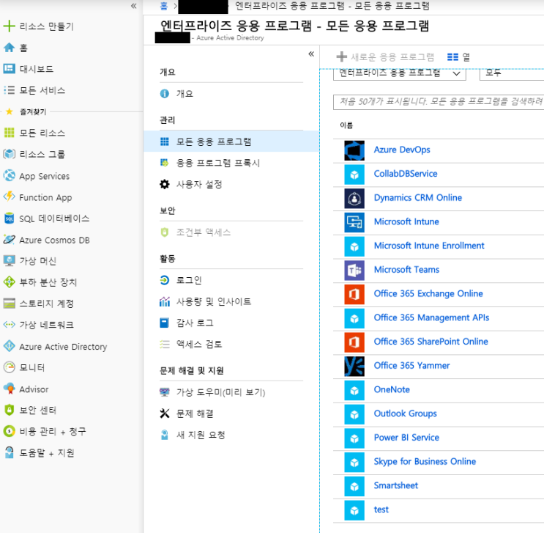Click the Virtual network (가상 네트워크) icon
This screenshot has width=544, height=533.
coord(9,325)
